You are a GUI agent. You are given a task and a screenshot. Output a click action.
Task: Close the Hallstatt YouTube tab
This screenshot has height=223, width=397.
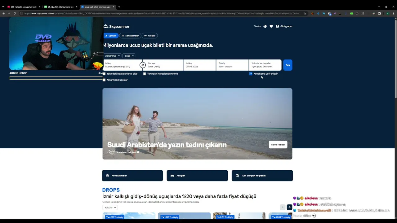(40, 7)
